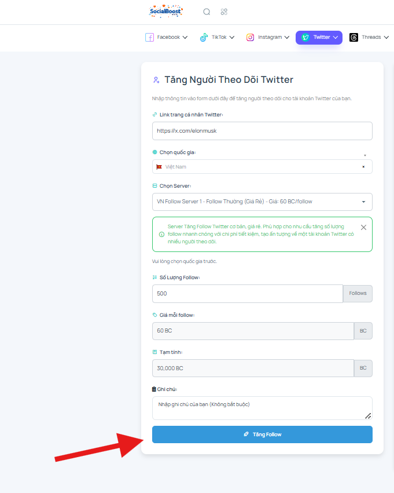Grab the notes textarea resize handle
Screen dimensions: 394x493
[368, 415]
